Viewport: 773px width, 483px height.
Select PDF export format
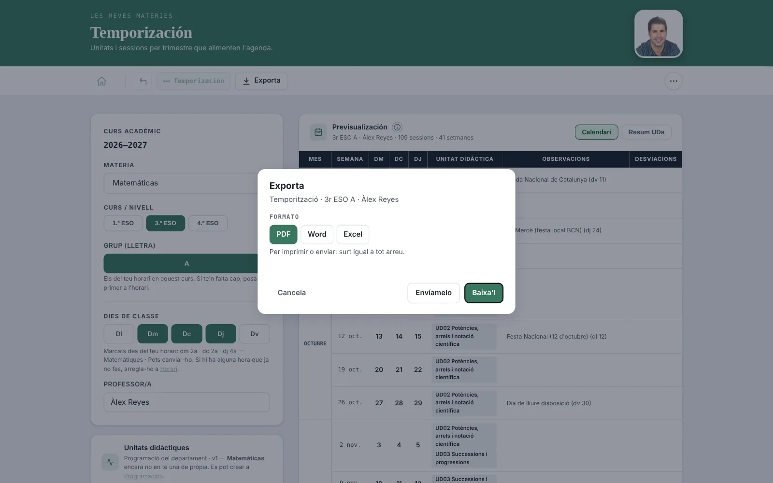click(x=283, y=234)
